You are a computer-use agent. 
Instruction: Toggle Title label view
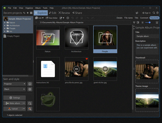point(136,18)
